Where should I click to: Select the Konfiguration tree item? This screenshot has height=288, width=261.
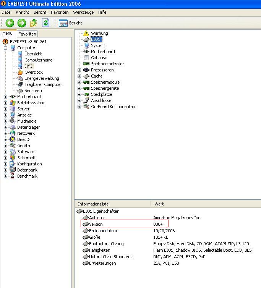point(29,164)
